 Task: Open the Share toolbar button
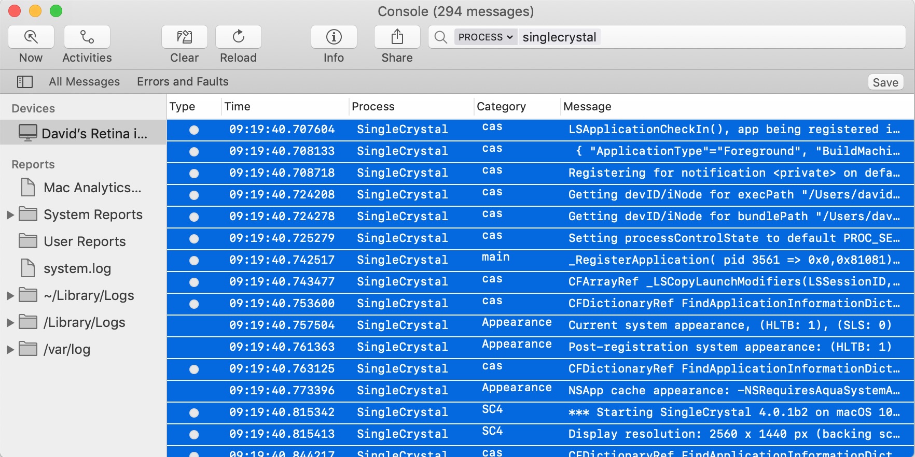click(397, 37)
